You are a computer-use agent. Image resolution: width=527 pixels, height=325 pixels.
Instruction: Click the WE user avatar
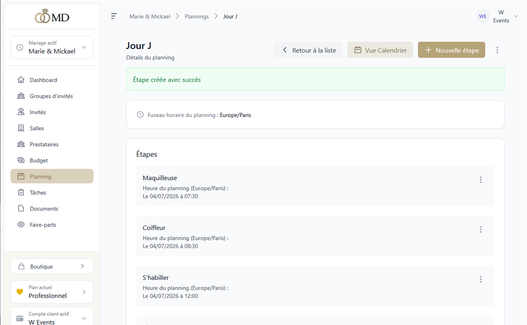tap(483, 16)
